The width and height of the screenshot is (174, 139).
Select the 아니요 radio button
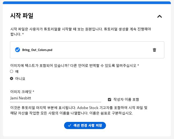12,78
